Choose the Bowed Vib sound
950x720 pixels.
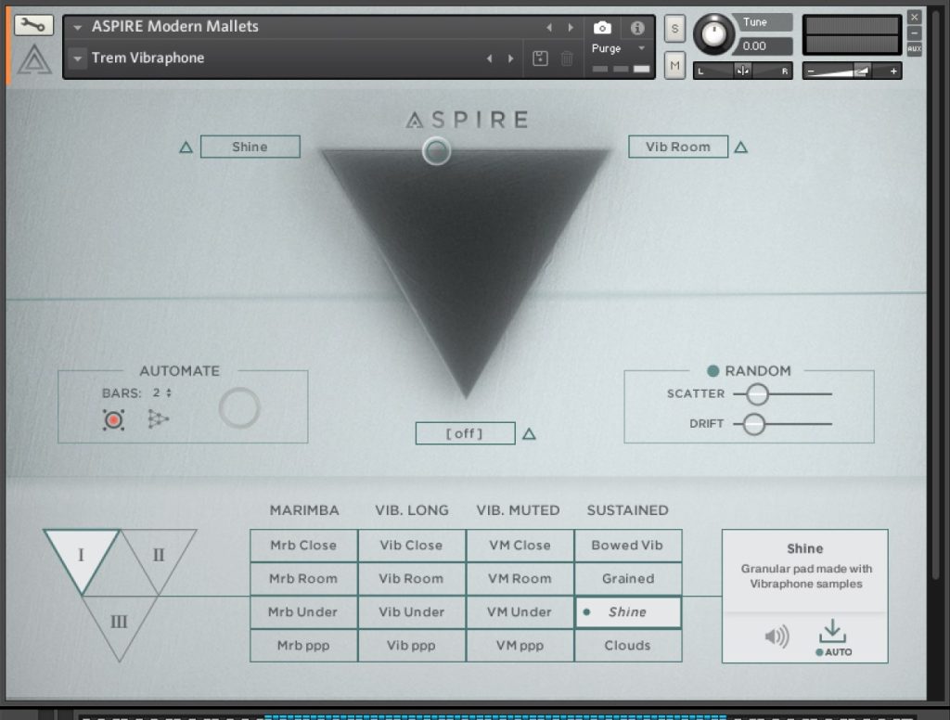pos(628,546)
